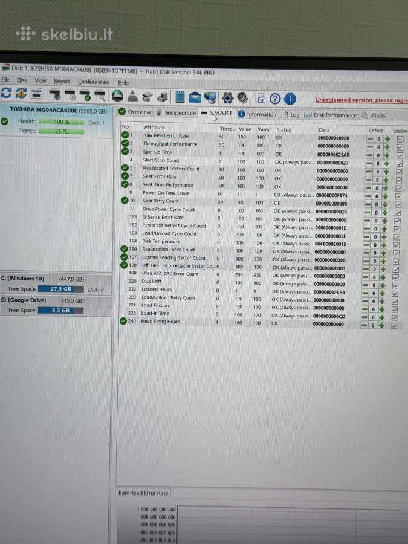Toggle Enable checkbox for Start/Stop Count
Viewport: 408px width, 544px height.
pos(399,164)
